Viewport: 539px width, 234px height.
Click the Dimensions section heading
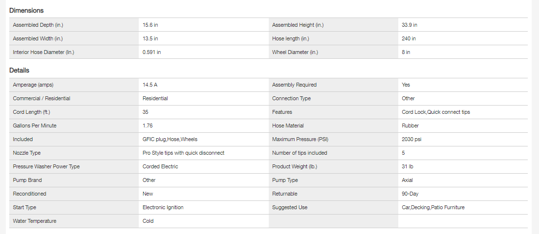pos(26,10)
